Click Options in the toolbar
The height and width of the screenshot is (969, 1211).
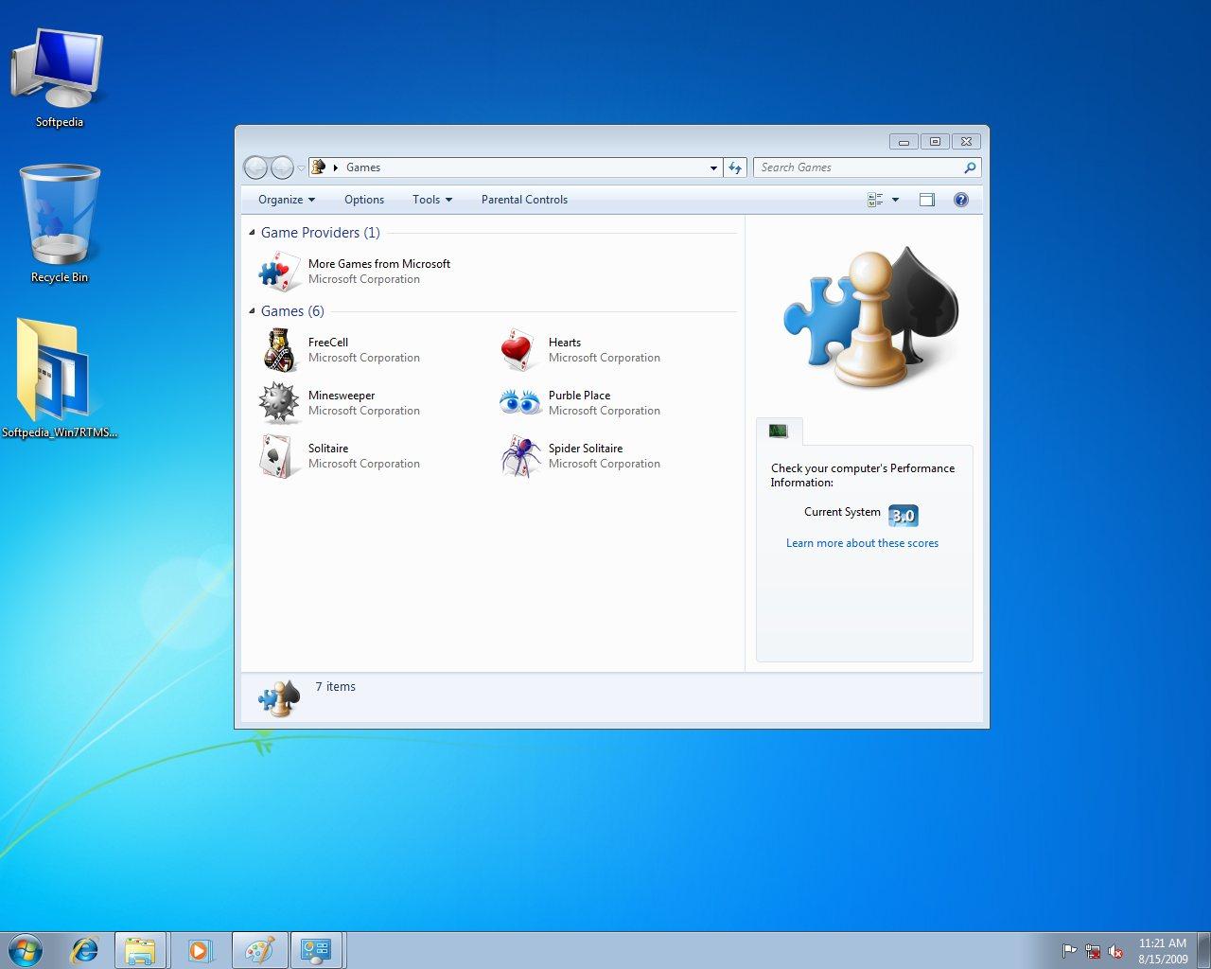click(364, 200)
